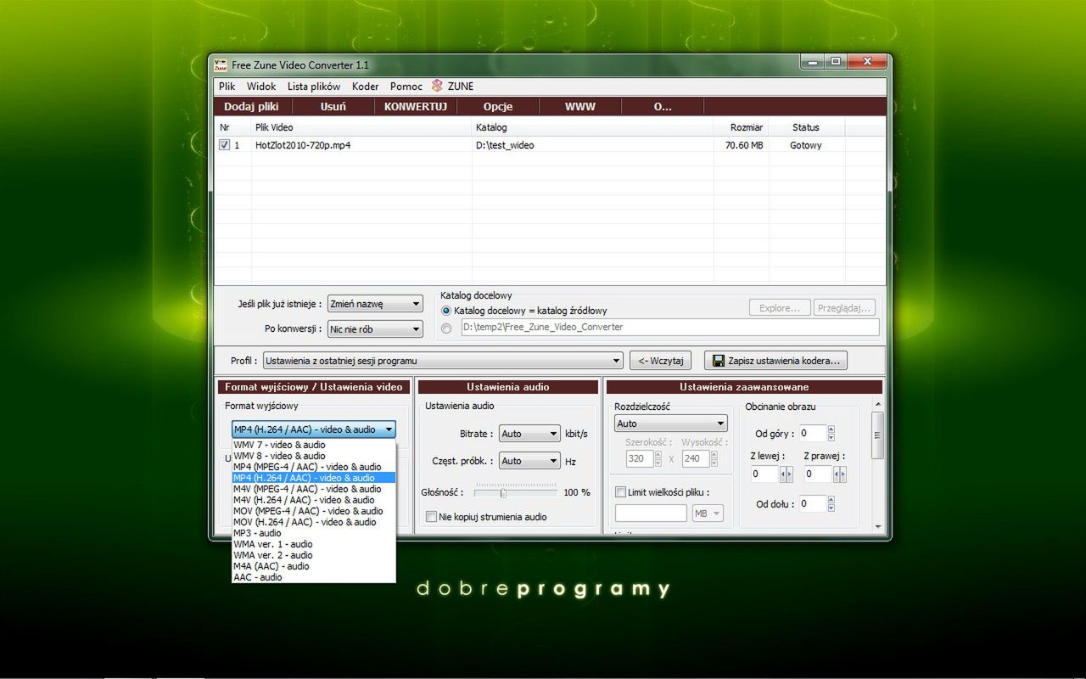Open the Pomoc menu
This screenshot has height=679, width=1086.
pyautogui.click(x=406, y=87)
